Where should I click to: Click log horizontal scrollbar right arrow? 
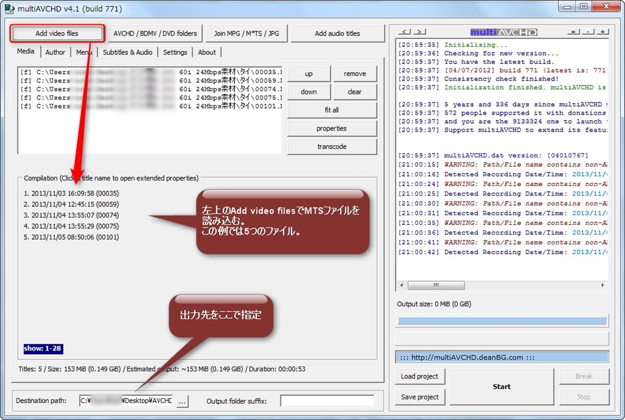click(602, 285)
